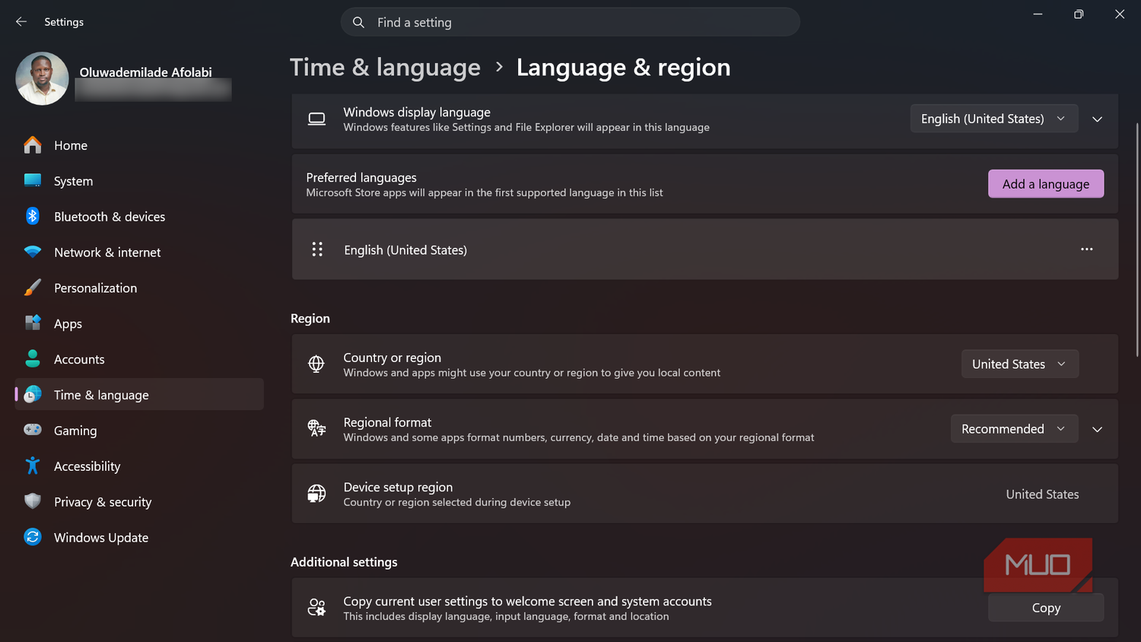The image size is (1141, 642).
Task: Close the Settings window
Action: [x=1120, y=14]
